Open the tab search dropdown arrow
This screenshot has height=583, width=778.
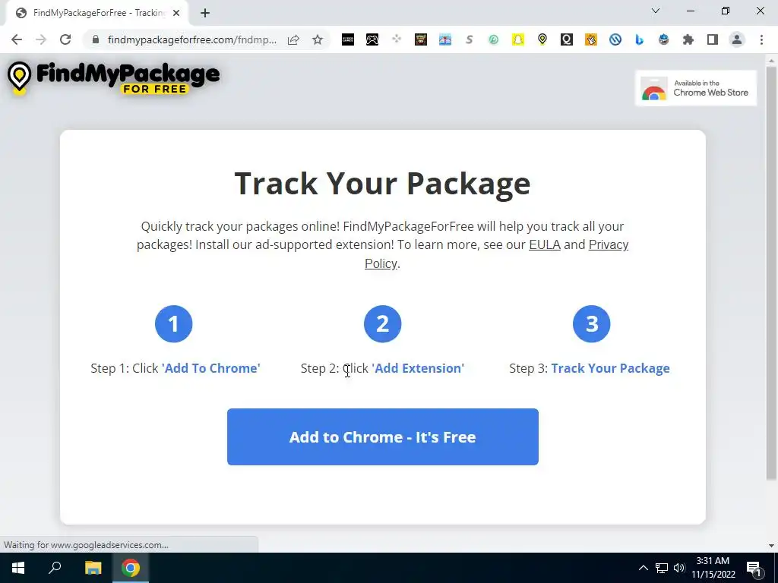coord(656,11)
